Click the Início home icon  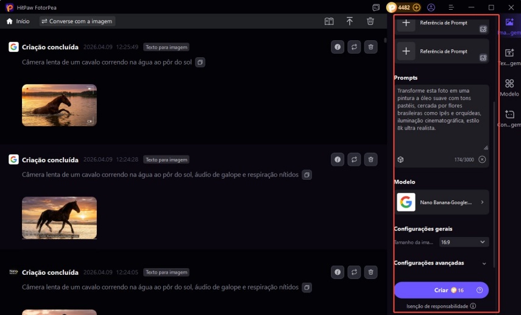(x=10, y=21)
